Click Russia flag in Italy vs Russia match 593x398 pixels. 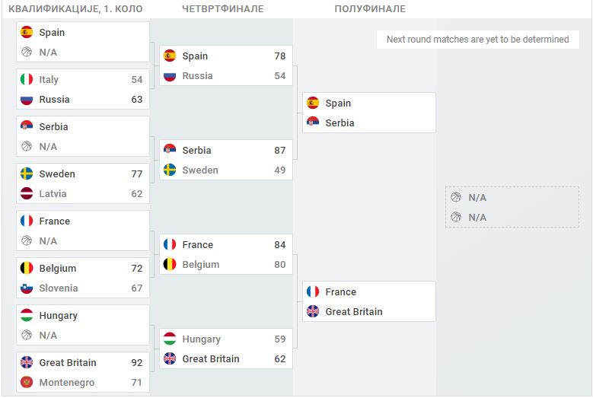tap(27, 100)
